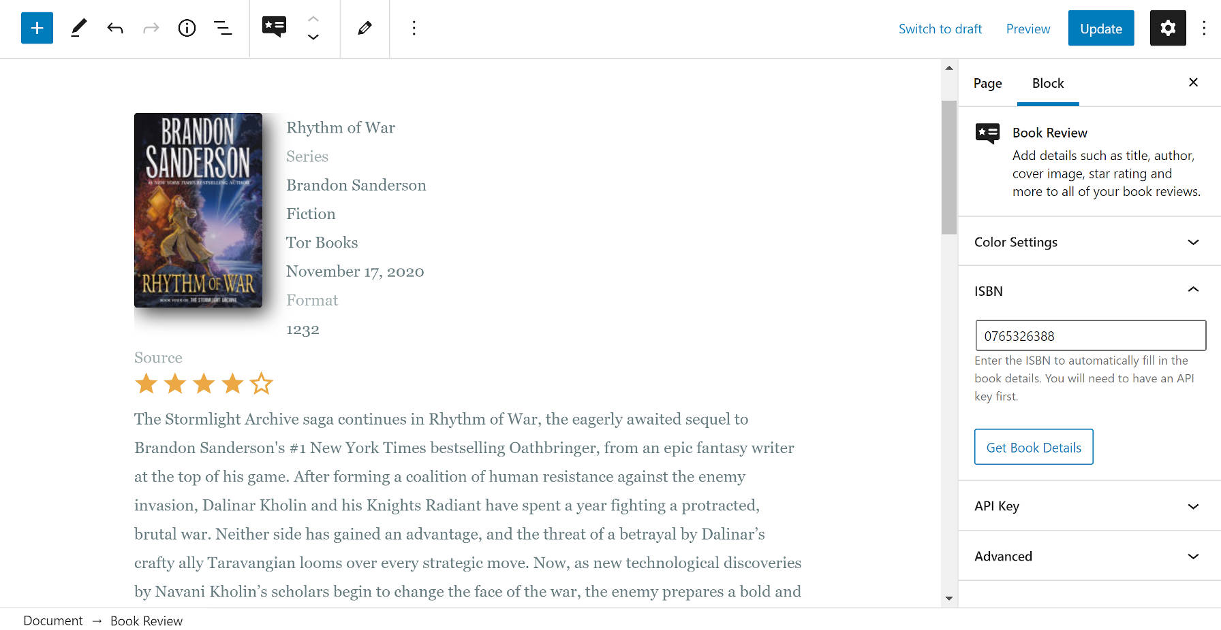Open the block list view outline
This screenshot has width=1221, height=630.
pyautogui.click(x=223, y=28)
